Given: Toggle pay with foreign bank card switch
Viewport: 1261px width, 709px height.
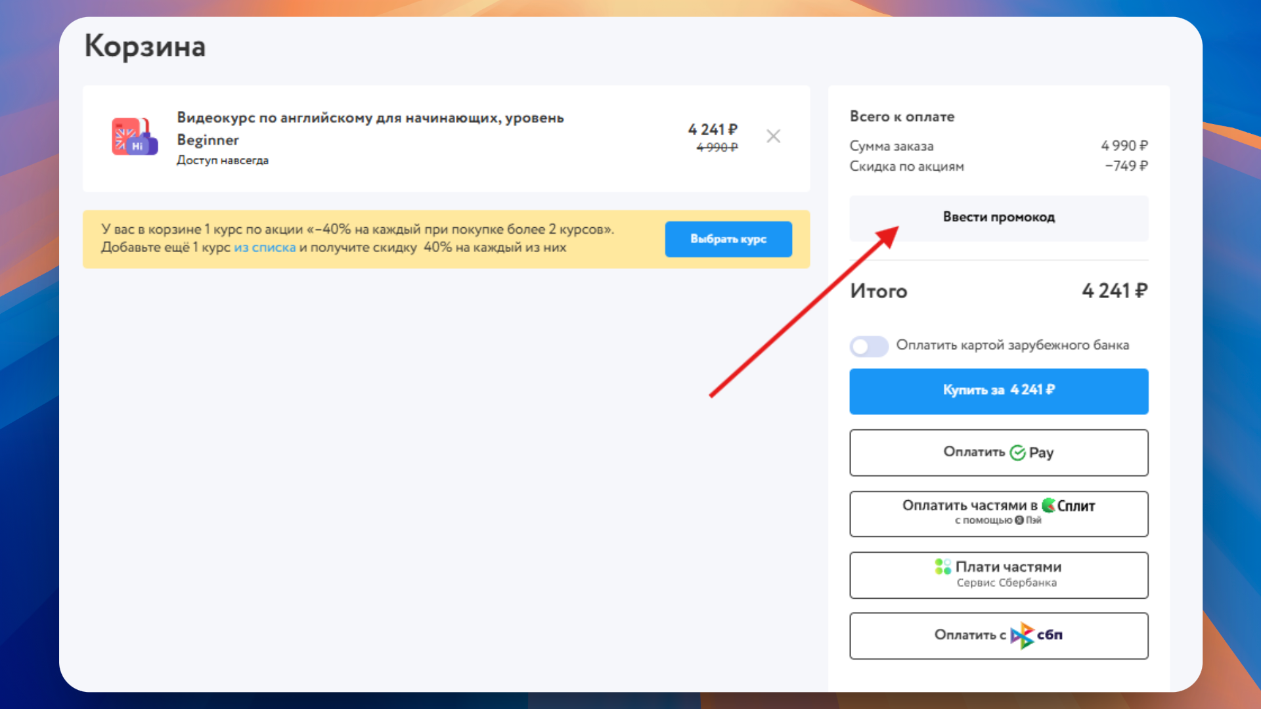Looking at the screenshot, I should click(x=868, y=346).
